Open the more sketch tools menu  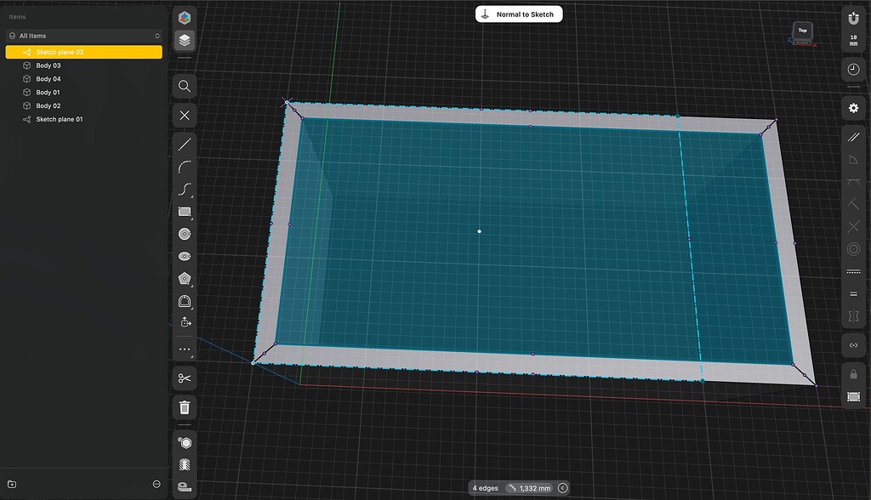[x=185, y=349]
